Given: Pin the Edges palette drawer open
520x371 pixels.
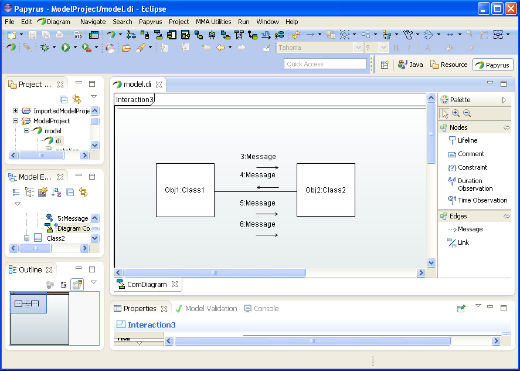Looking at the screenshot, I should (x=507, y=216).
